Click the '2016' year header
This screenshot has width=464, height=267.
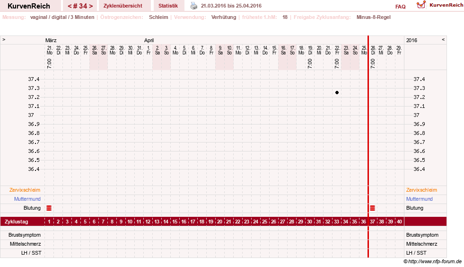tap(411, 40)
